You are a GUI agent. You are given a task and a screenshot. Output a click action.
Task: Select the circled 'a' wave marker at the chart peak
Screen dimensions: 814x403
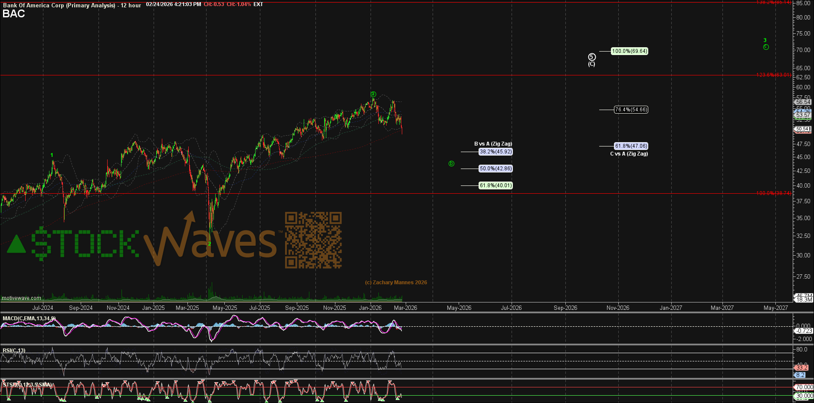[x=373, y=94]
